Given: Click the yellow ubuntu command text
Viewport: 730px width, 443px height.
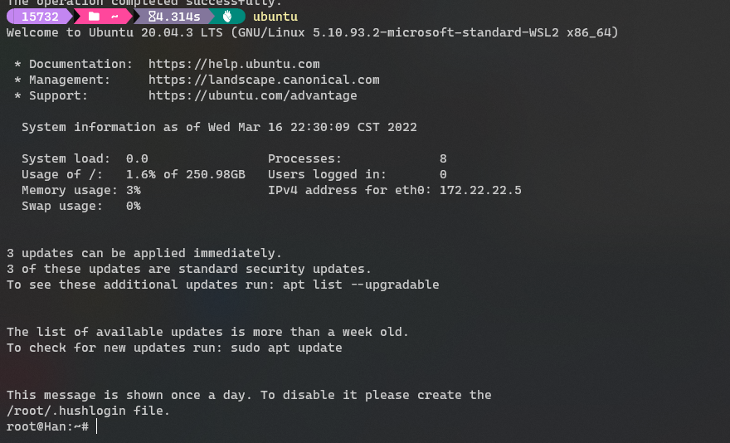Looking at the screenshot, I should click(275, 17).
